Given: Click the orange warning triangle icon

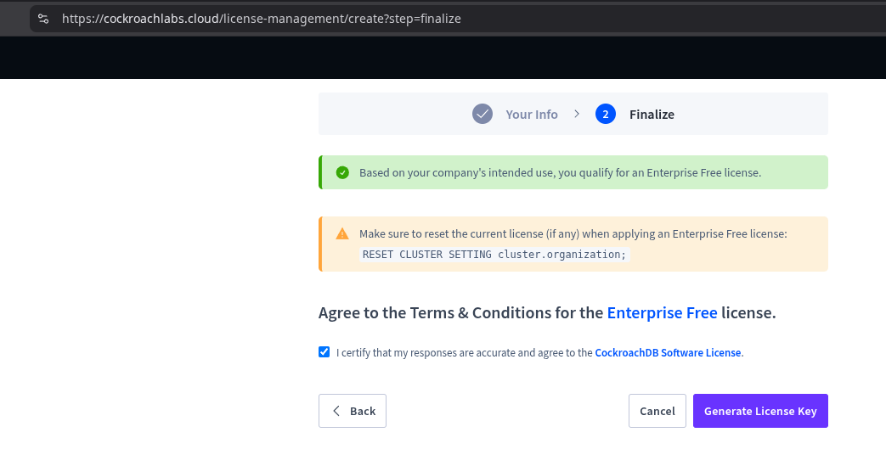Looking at the screenshot, I should 342,233.
